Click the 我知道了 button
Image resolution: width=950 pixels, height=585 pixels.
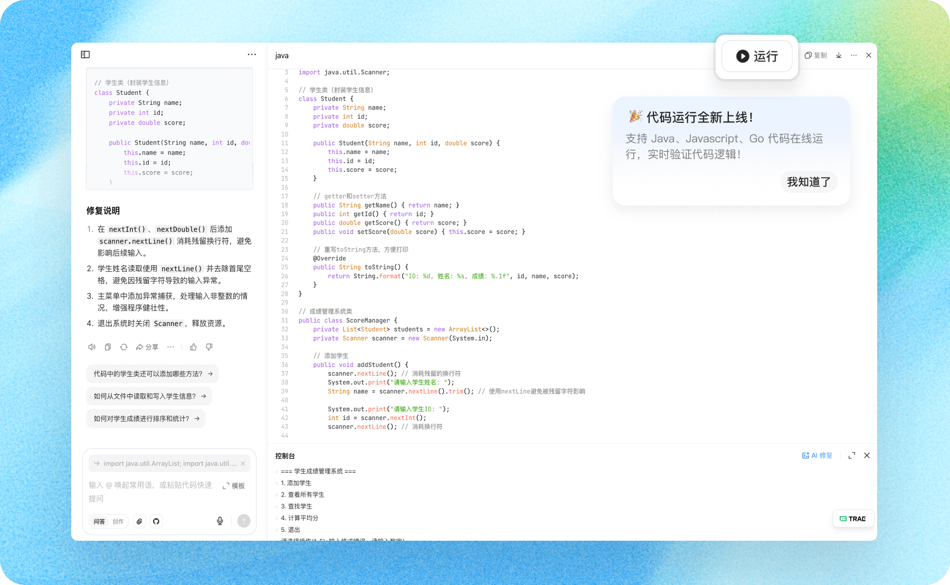809,182
